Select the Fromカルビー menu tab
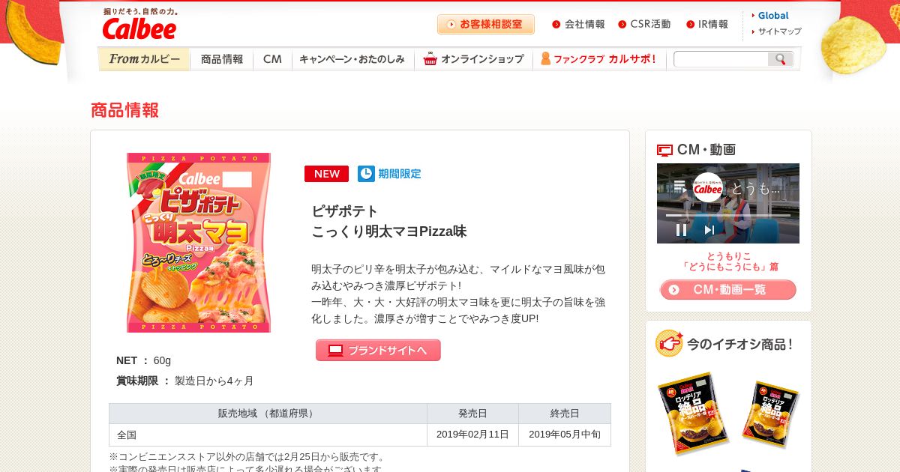Screen dimensions: 900x472 click(144, 59)
